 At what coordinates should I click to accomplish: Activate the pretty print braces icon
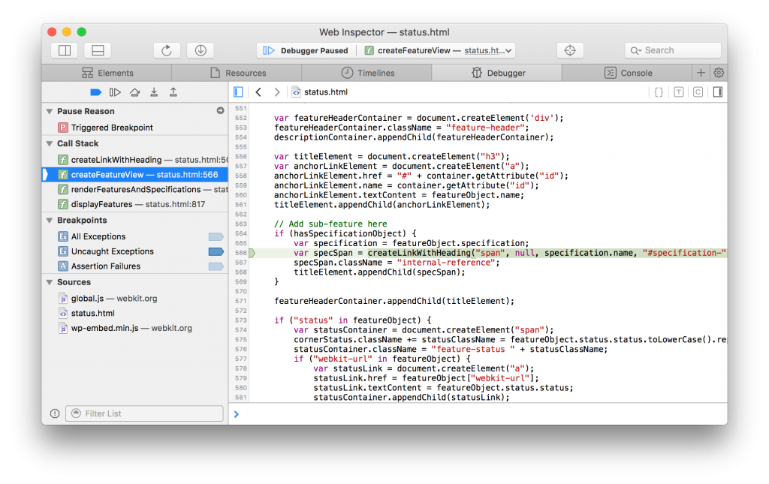659,92
